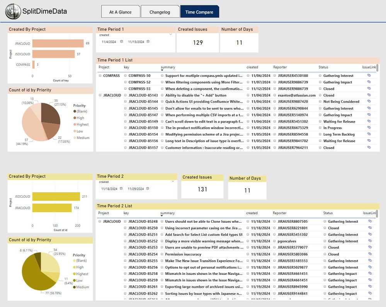Screen dimensions: 386x307
Task: Expand the Time Period 1 slicer chevron
Action: (x=170, y=34)
